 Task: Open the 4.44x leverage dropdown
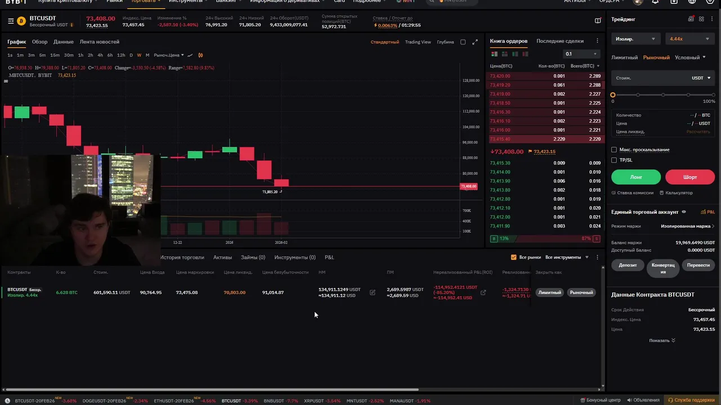[x=690, y=39]
